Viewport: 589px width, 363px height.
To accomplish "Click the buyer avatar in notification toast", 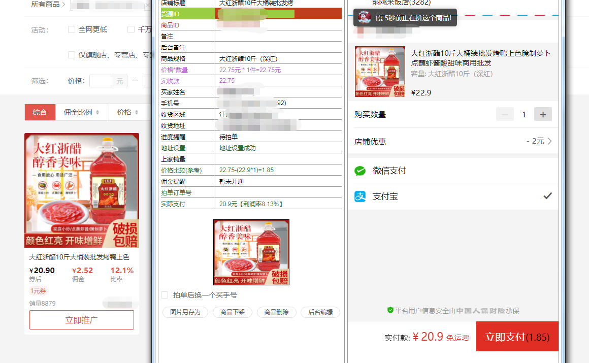I will (x=365, y=17).
